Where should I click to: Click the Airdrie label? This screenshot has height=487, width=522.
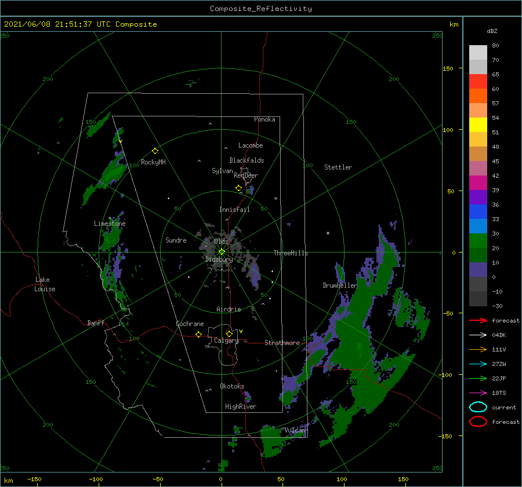point(229,309)
